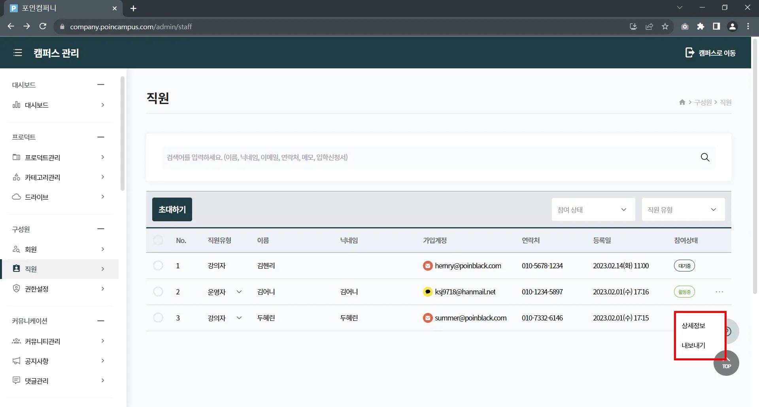
Task: Click the browser side panel icon
Action: tap(716, 26)
